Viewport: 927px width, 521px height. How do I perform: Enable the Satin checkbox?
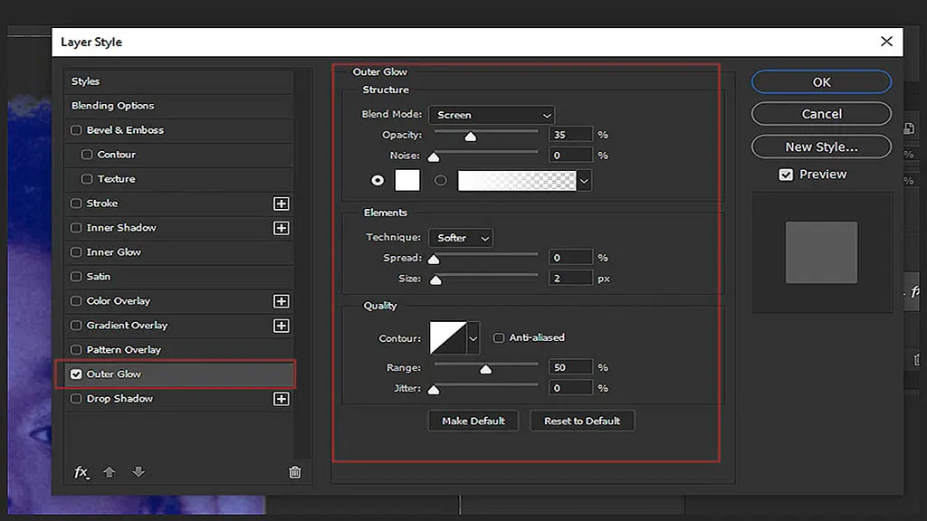[76, 277]
